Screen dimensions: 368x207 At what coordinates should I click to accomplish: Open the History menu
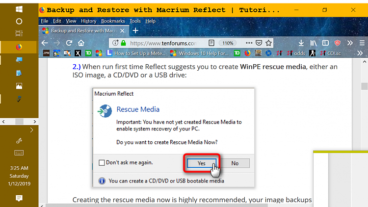(88, 21)
